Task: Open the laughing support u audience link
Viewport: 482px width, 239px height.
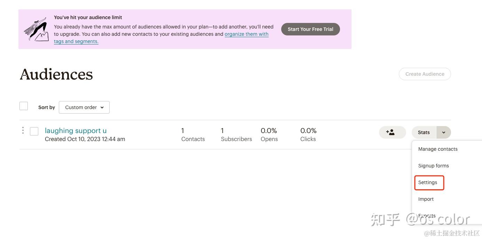Action: click(76, 131)
